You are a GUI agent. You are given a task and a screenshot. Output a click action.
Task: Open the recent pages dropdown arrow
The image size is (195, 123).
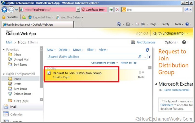[17, 10]
